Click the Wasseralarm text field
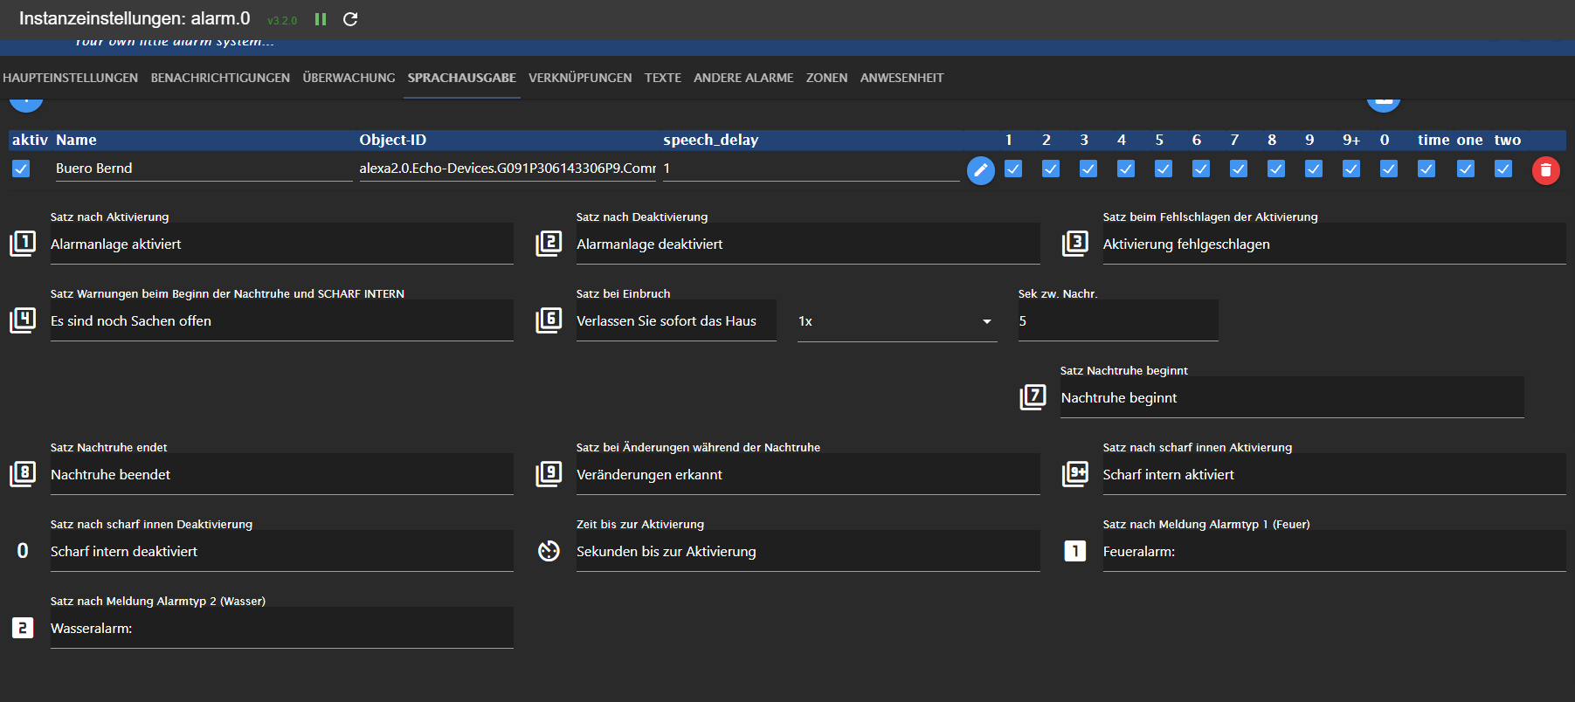This screenshot has width=1575, height=702. [x=282, y=628]
